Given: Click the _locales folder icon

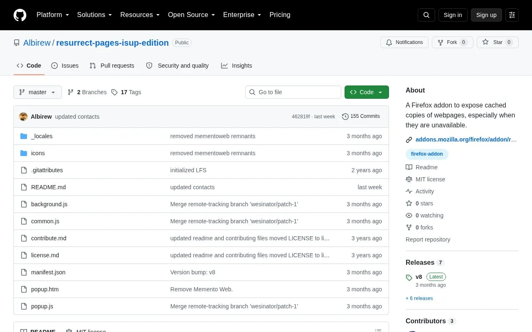Looking at the screenshot, I should (x=24, y=136).
